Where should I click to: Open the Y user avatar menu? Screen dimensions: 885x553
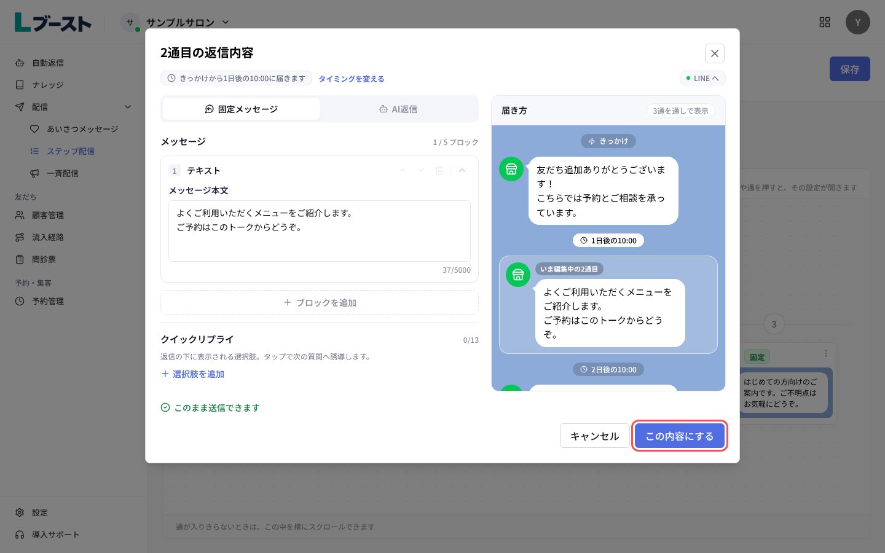click(857, 22)
